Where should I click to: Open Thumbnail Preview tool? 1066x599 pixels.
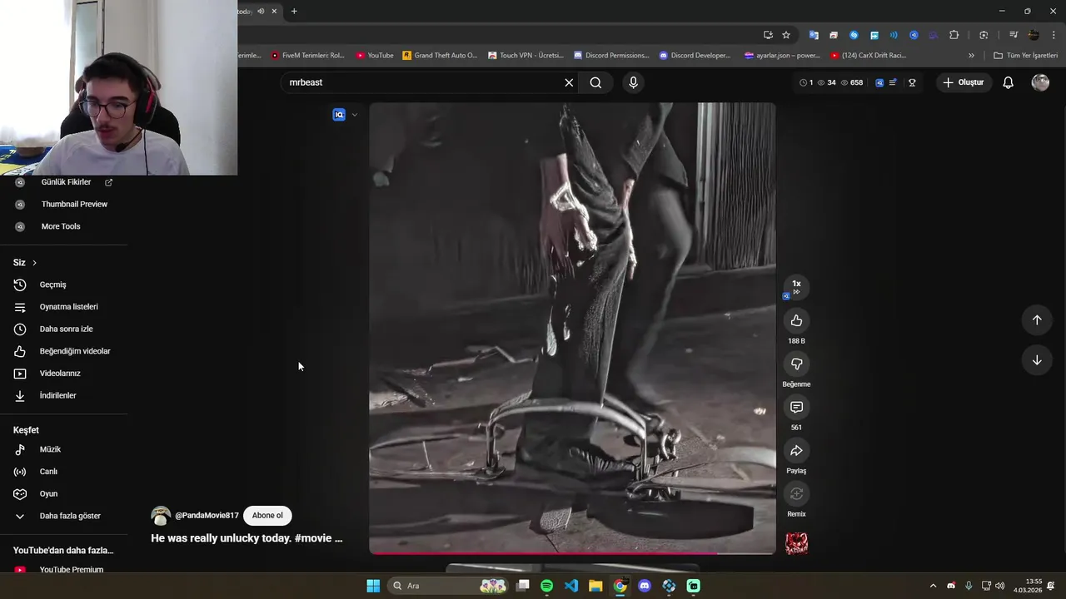(x=74, y=204)
